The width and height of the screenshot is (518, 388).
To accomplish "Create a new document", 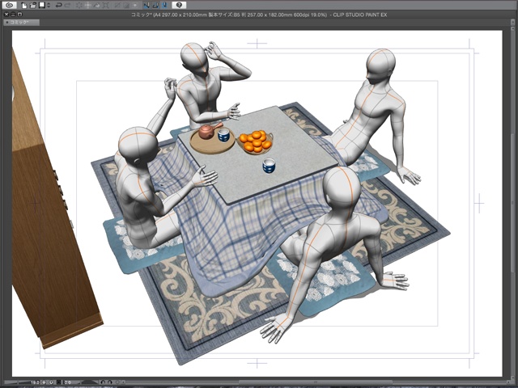I will [x=24, y=6].
